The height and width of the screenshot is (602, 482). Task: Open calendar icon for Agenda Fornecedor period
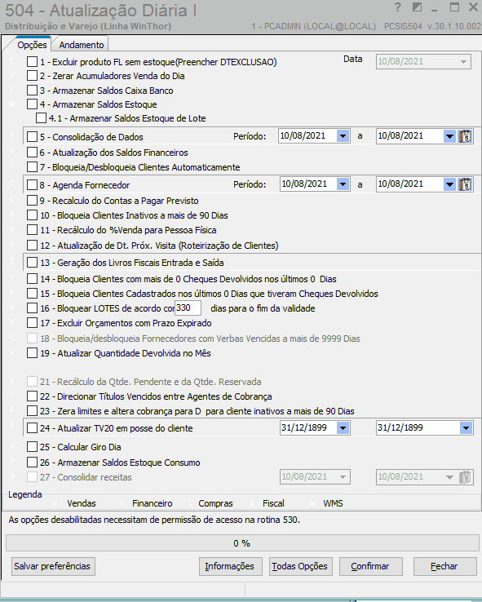tap(465, 184)
